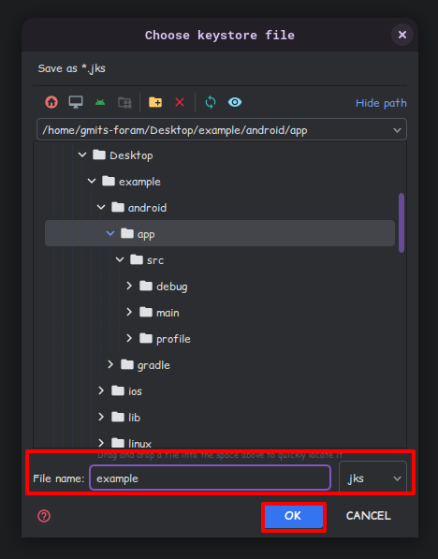Image resolution: width=438 pixels, height=559 pixels.
Task: Go to the home directory icon
Action: pyautogui.click(x=51, y=102)
